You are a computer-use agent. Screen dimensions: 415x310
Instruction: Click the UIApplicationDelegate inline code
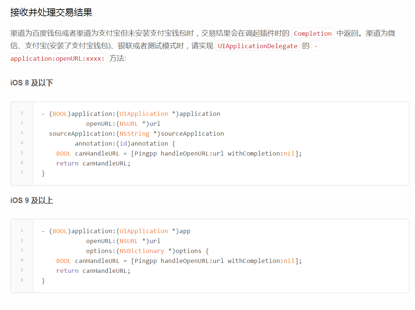[x=257, y=46]
